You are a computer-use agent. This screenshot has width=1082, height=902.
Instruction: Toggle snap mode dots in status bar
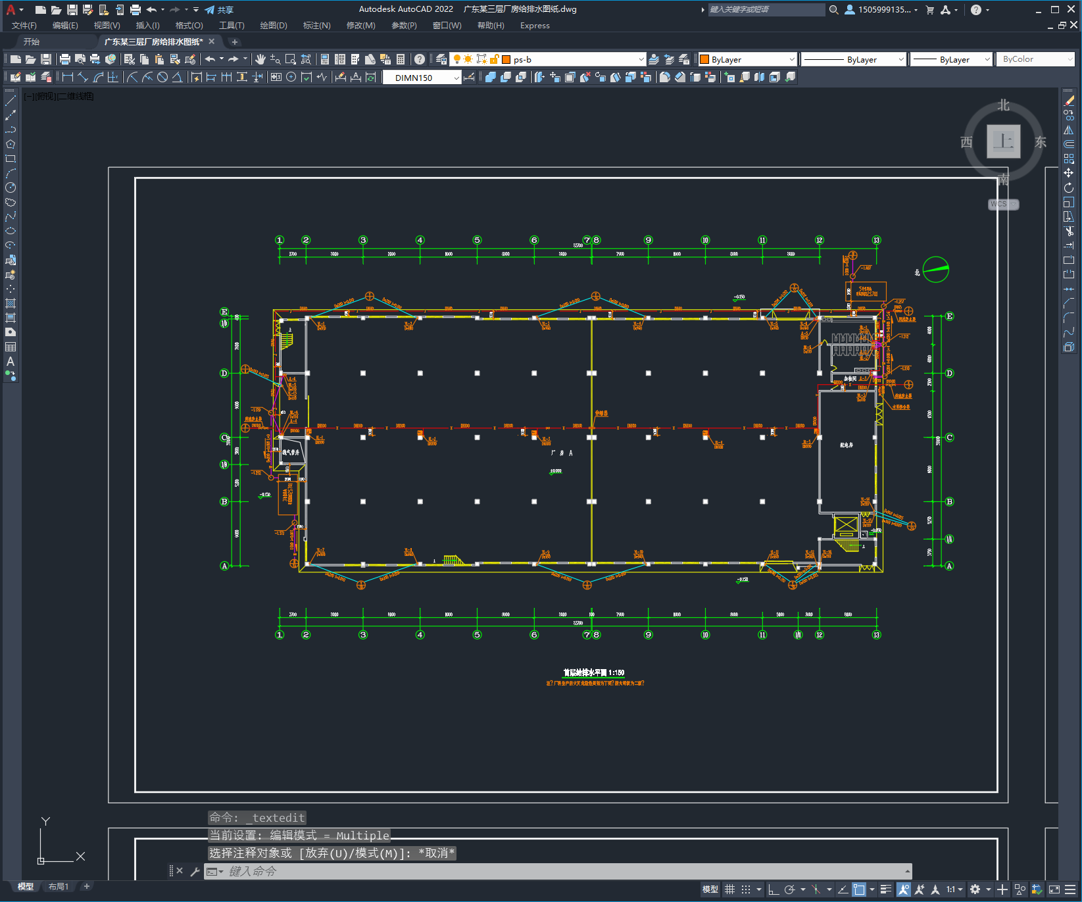coord(745,889)
